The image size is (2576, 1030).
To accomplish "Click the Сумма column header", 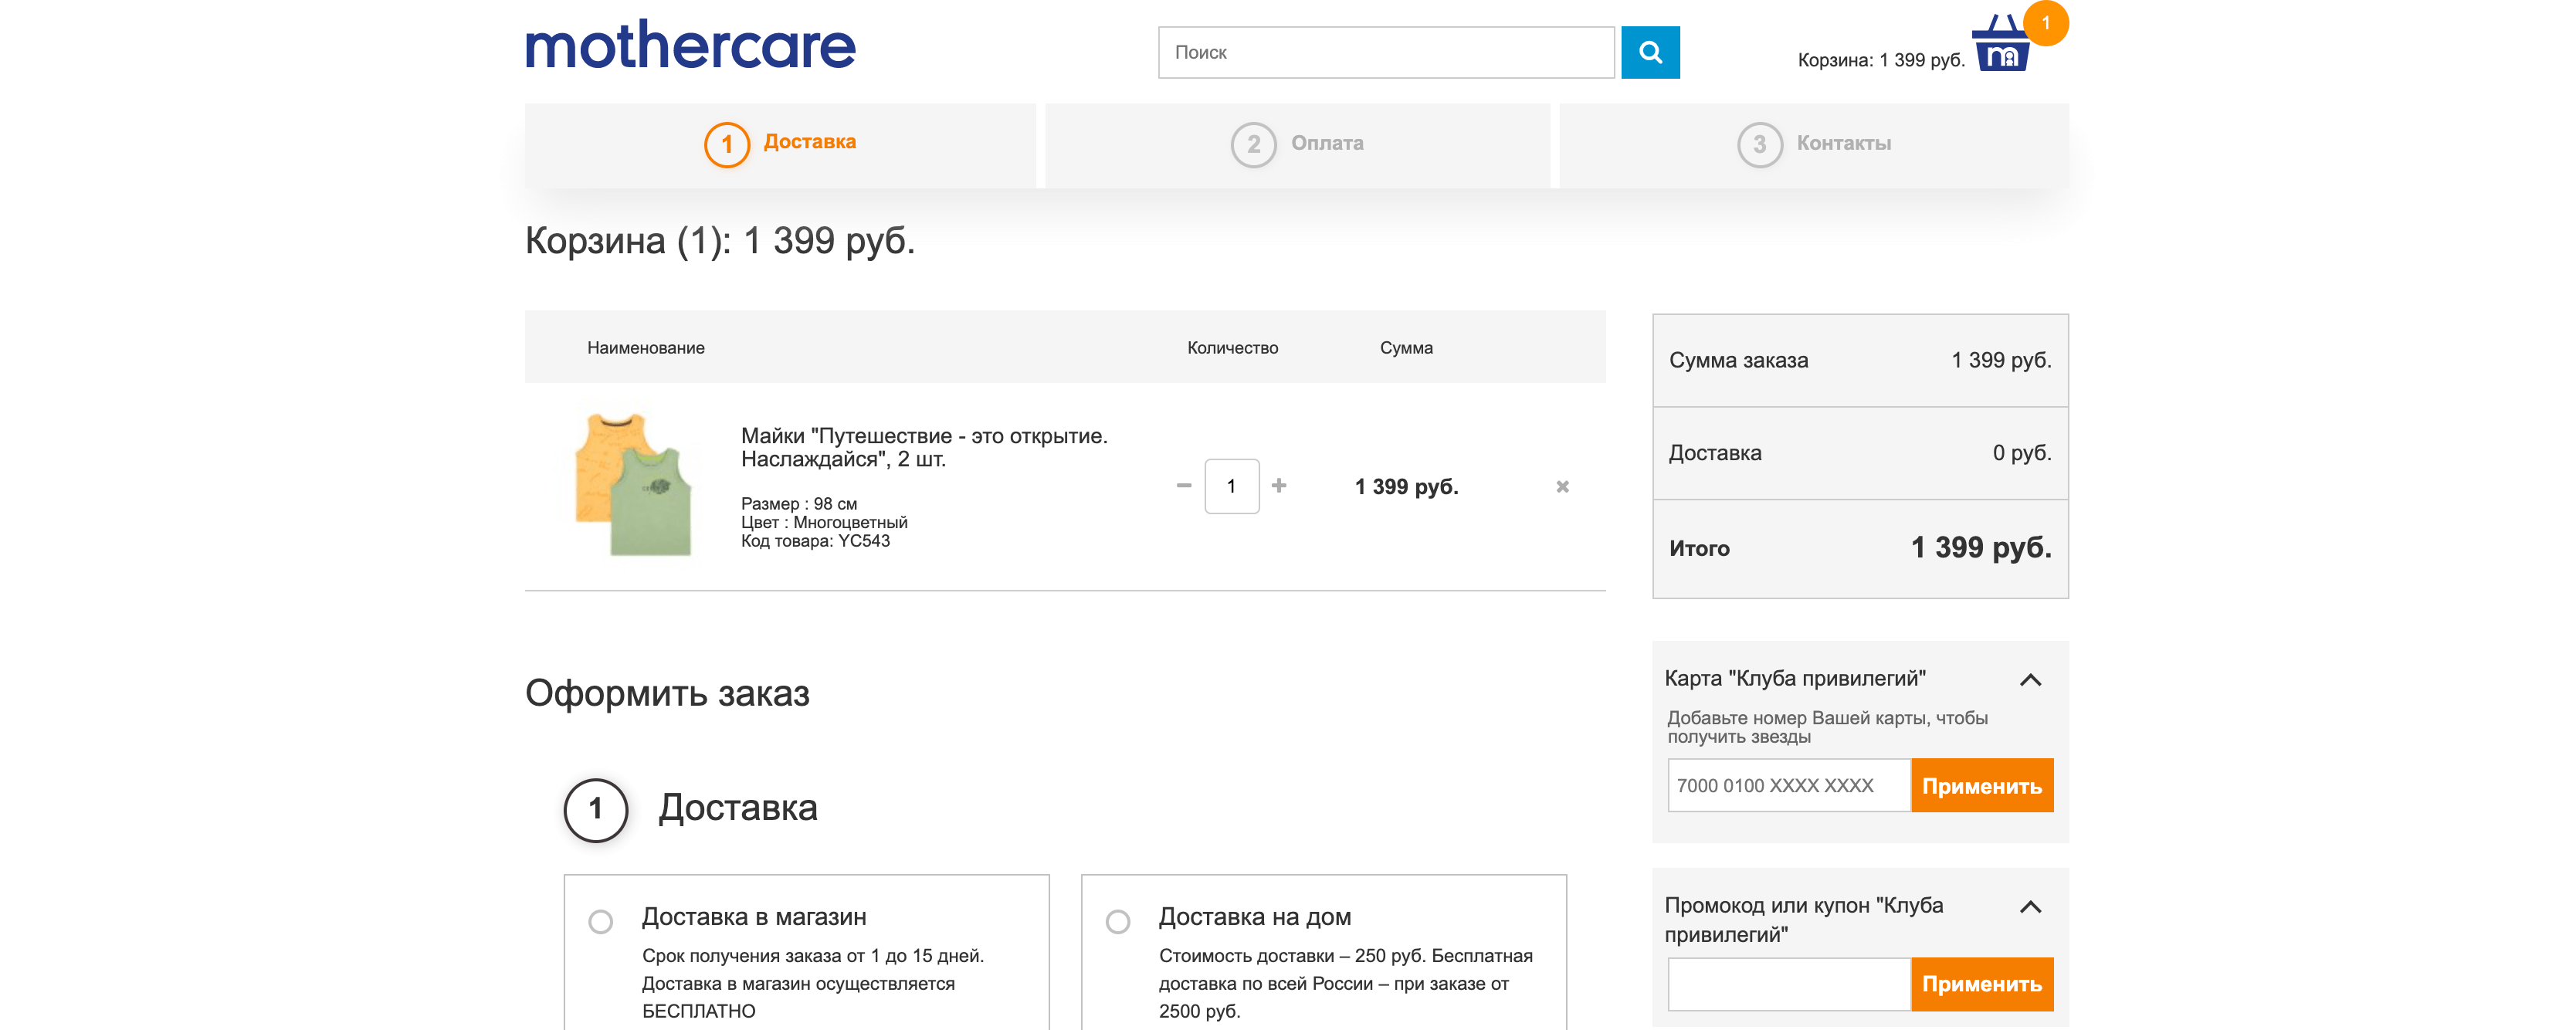I will 1406,348.
